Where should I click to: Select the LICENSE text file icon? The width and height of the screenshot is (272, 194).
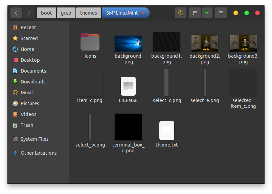(128, 86)
